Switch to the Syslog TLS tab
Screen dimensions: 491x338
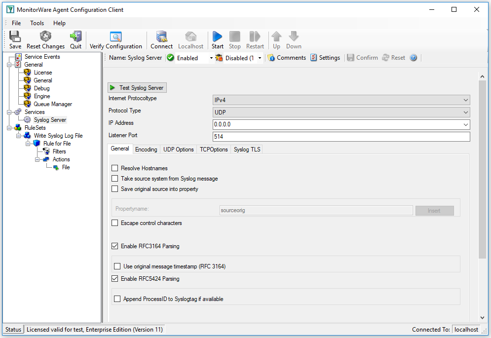[x=247, y=150]
